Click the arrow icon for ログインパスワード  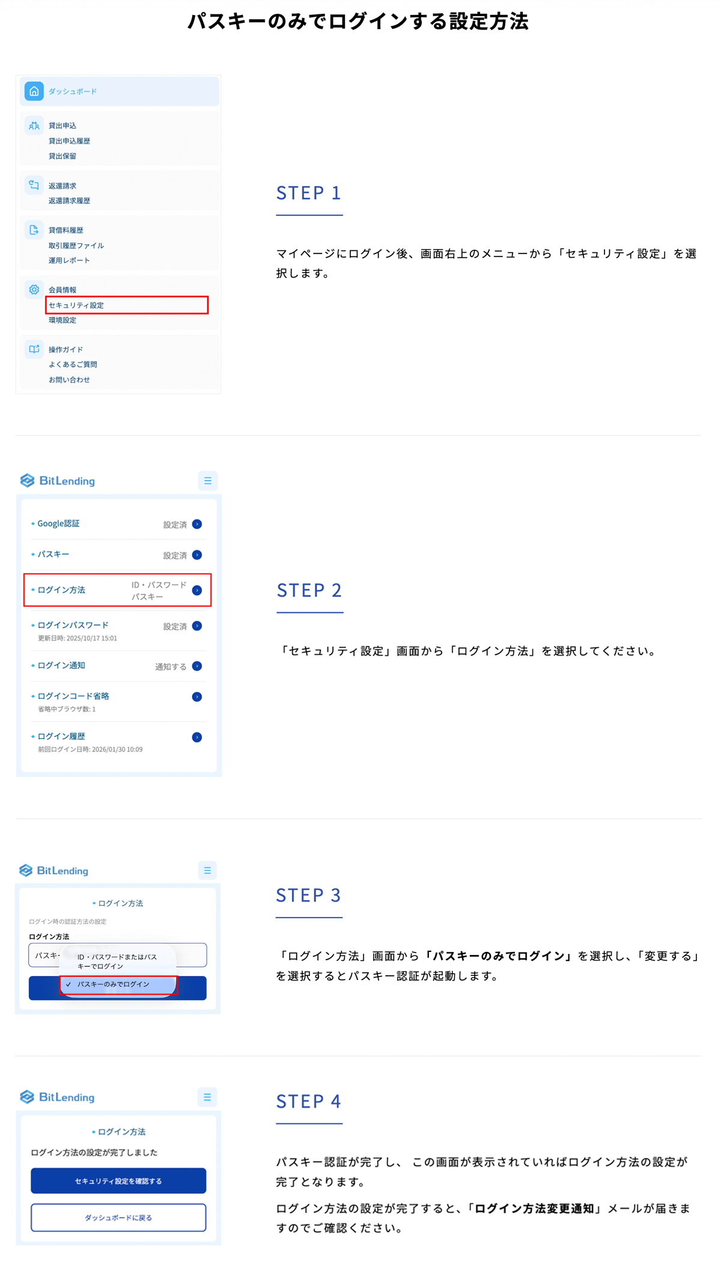196,626
